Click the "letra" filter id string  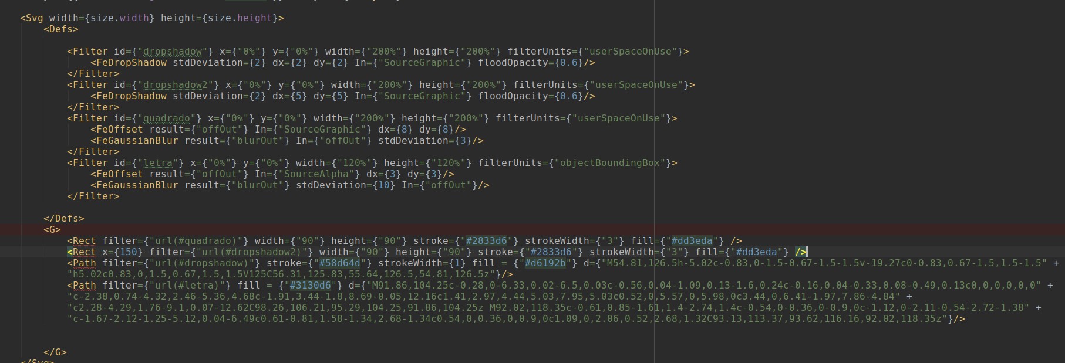(x=157, y=163)
